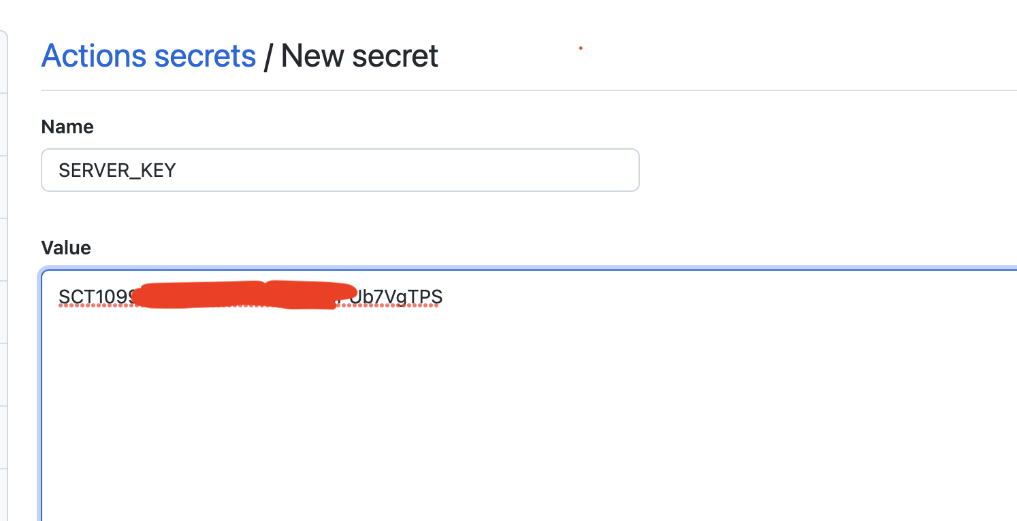This screenshot has width=1017, height=521.
Task: Focus the Value text area
Action: [530, 395]
